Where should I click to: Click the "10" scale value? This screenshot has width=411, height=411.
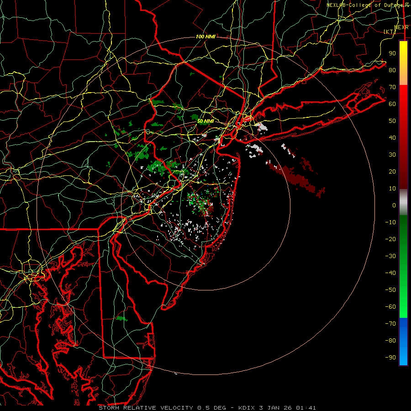coord(392,189)
